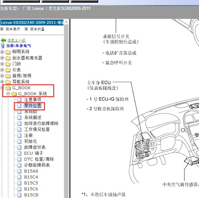Open the 注意事项 page

pyautogui.click(x=33, y=99)
